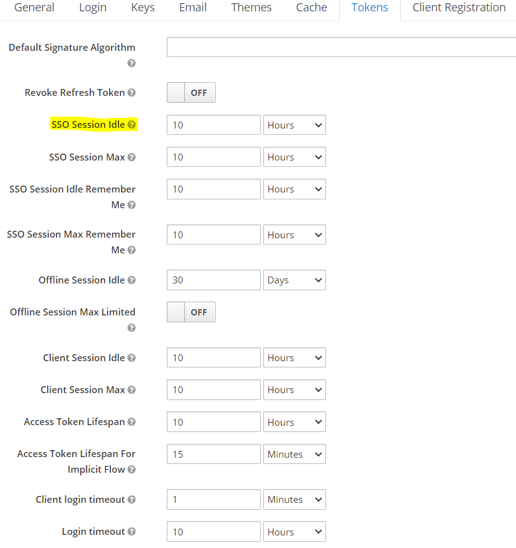
Task: Go to the Cache tab
Action: pyautogui.click(x=312, y=8)
